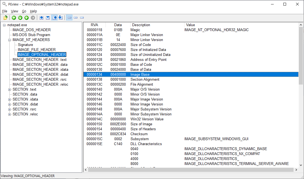
Task: Click the green Up arrow icon
Action: coord(14,18)
